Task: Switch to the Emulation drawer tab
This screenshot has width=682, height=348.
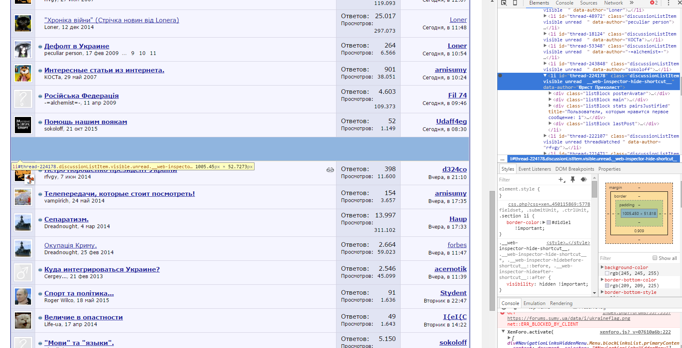Action: (534, 303)
